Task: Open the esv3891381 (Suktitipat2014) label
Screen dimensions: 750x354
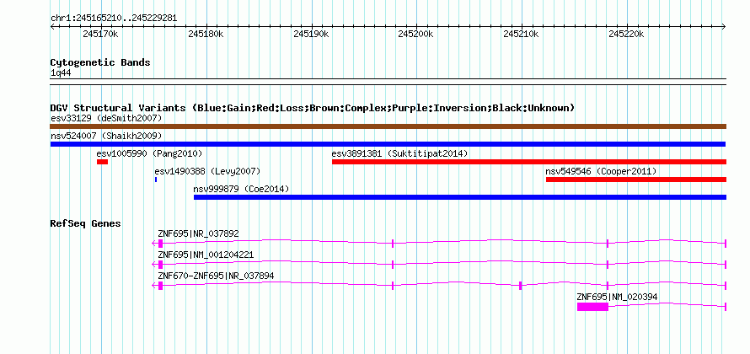Action: click(x=399, y=153)
